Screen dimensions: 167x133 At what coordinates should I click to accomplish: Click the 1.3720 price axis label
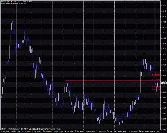[164, 60]
